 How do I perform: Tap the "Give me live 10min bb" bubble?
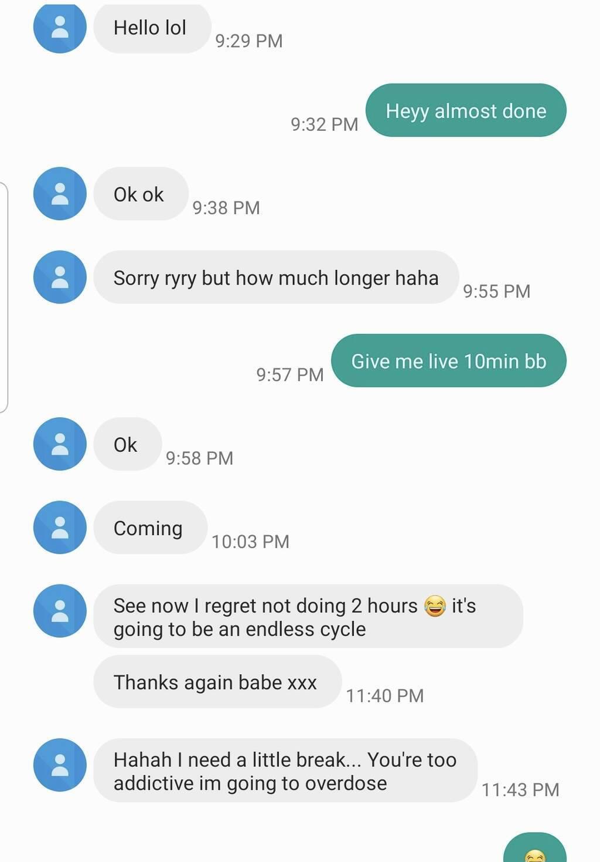point(448,361)
